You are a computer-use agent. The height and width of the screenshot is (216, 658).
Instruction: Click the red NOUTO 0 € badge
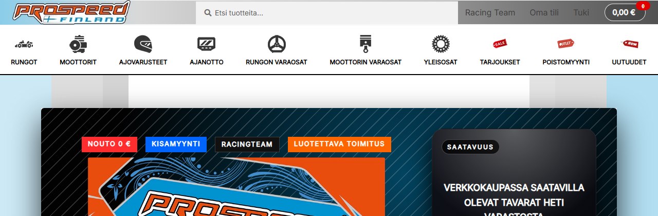[x=109, y=145]
